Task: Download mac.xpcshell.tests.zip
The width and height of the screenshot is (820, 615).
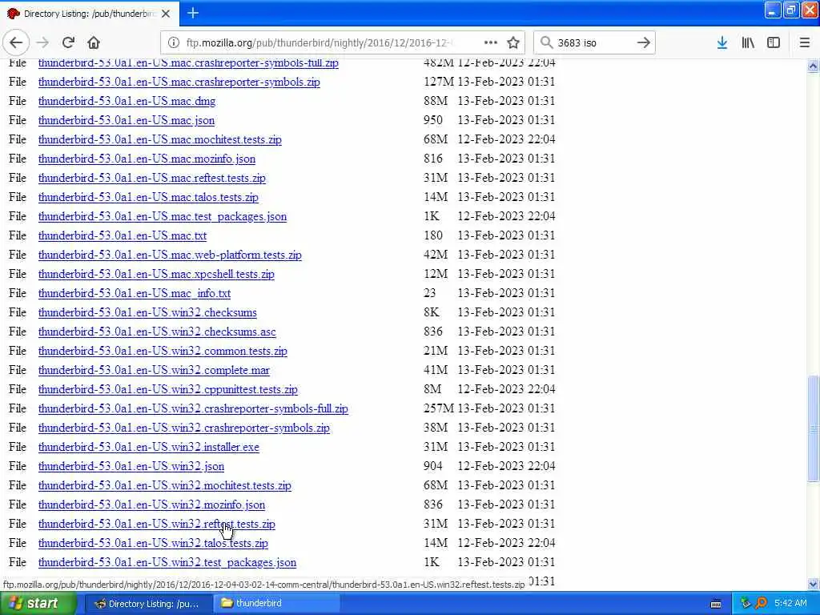Action: [x=156, y=274]
